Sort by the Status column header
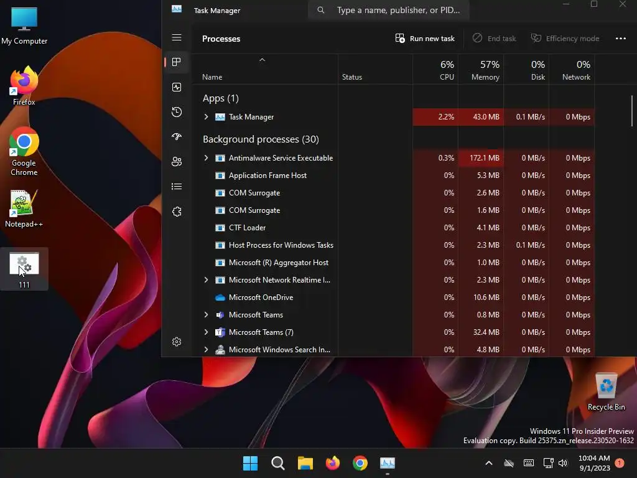The image size is (637, 478). pyautogui.click(x=375, y=70)
